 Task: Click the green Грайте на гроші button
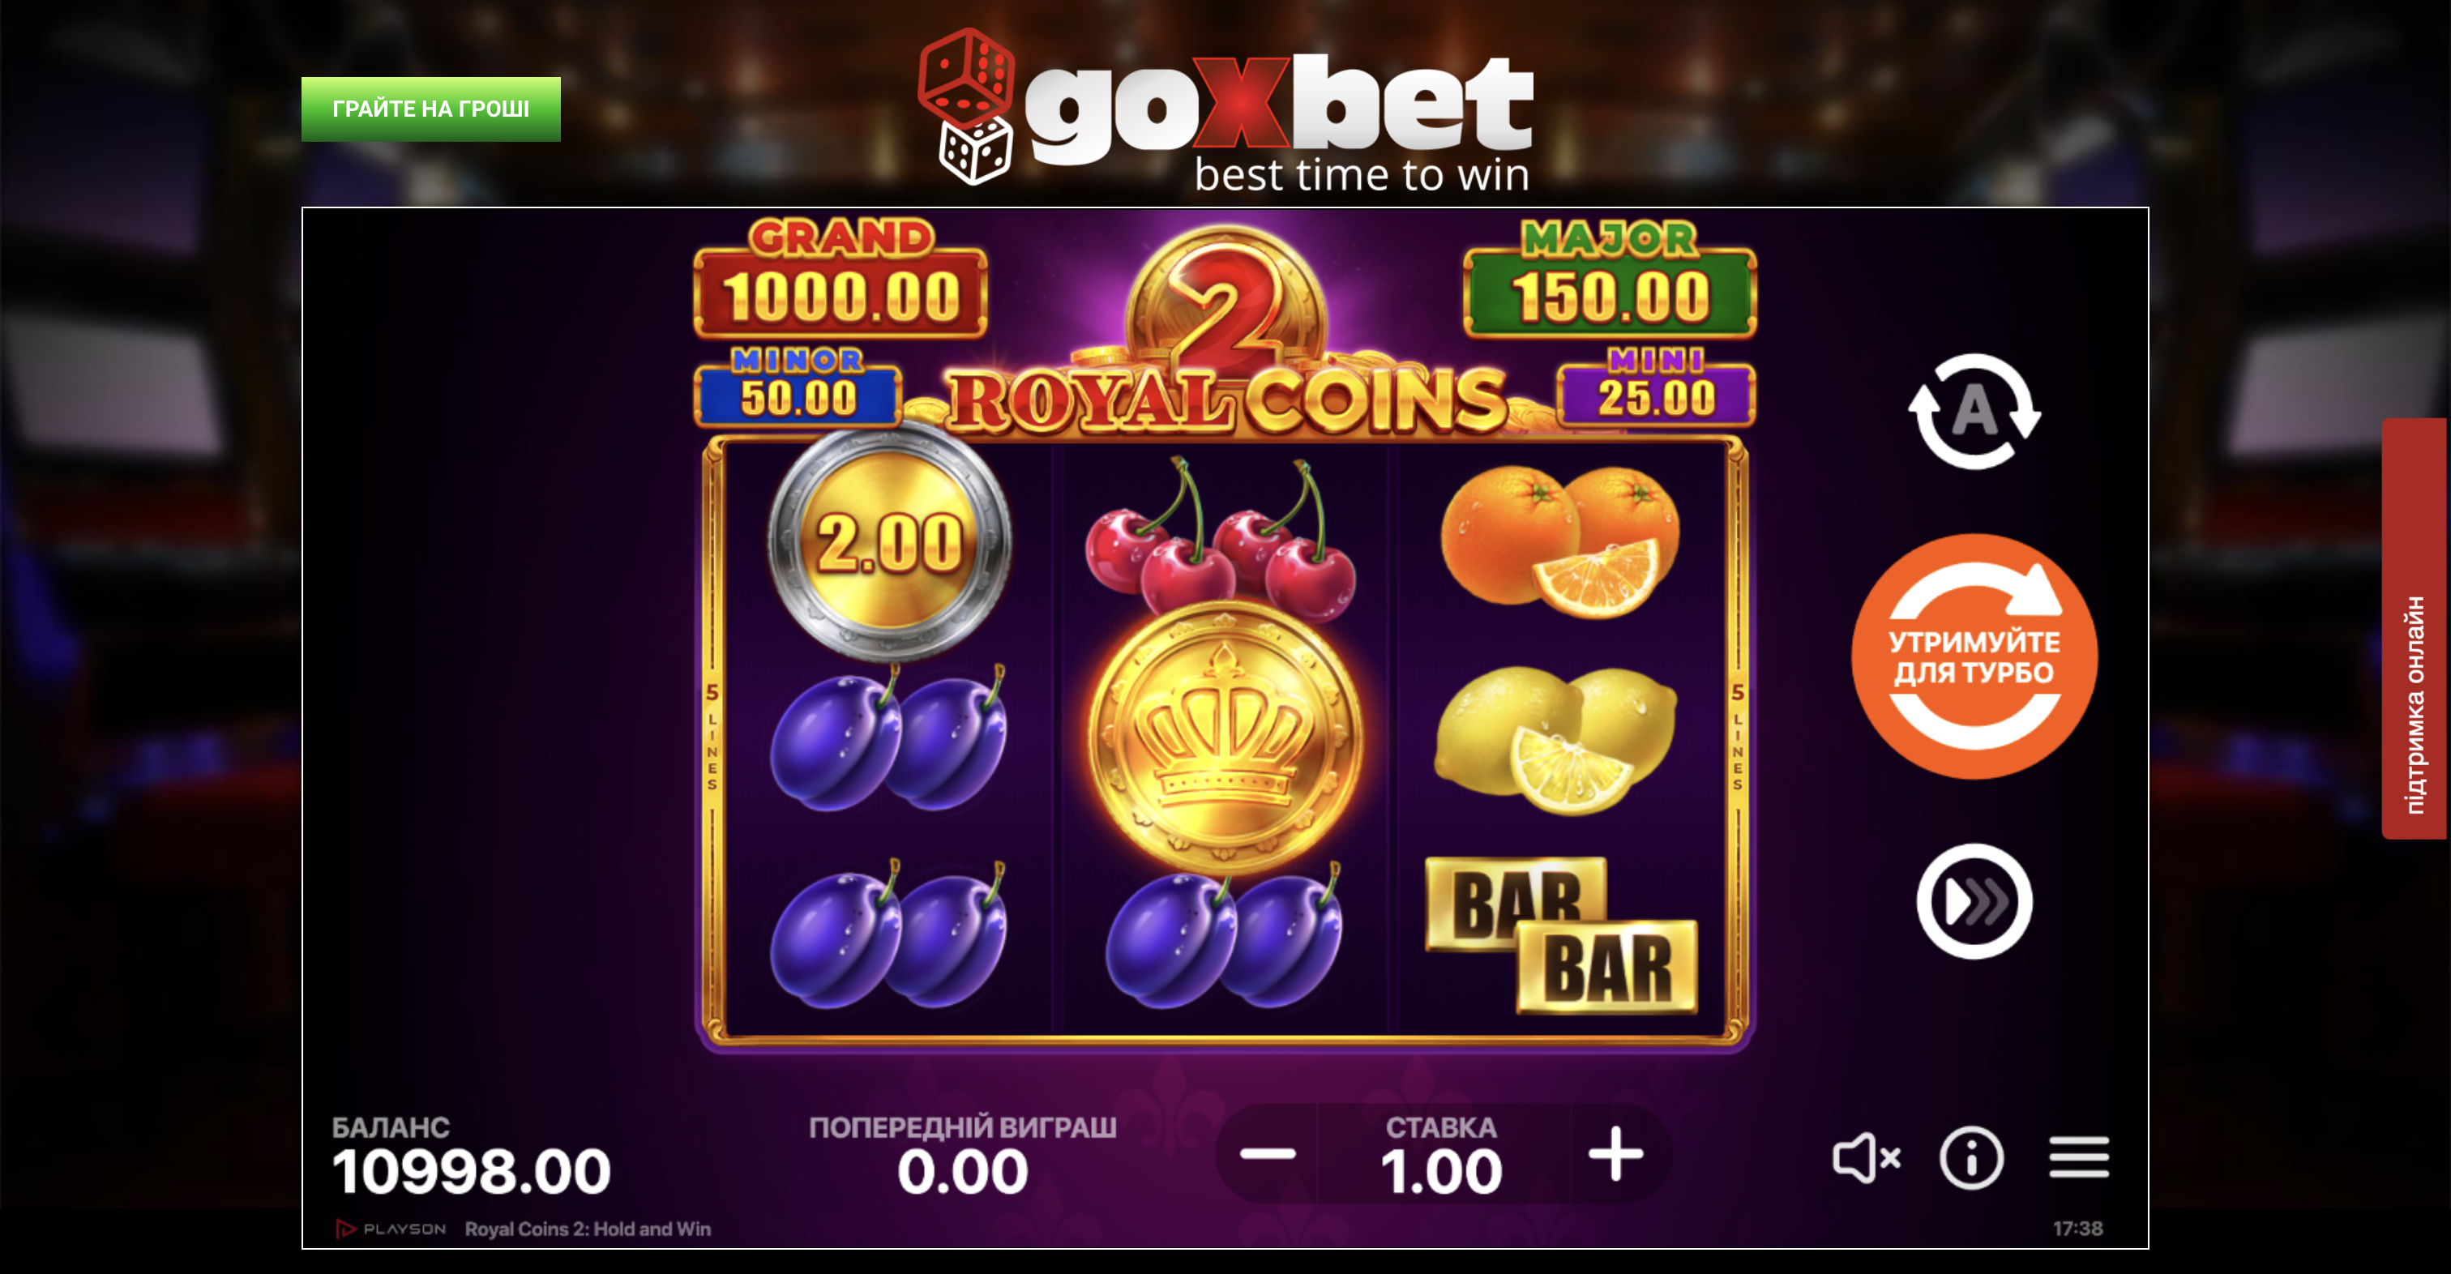[431, 109]
